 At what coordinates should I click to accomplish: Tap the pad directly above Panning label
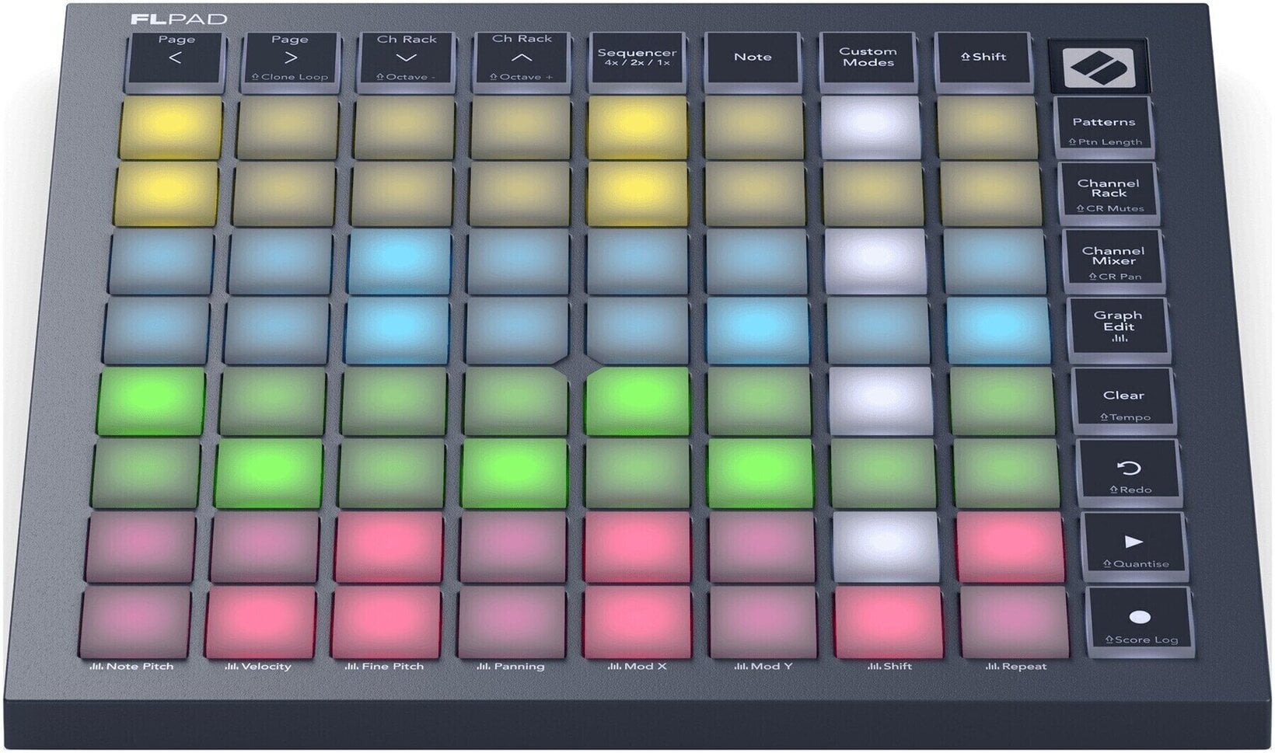[x=512, y=623]
